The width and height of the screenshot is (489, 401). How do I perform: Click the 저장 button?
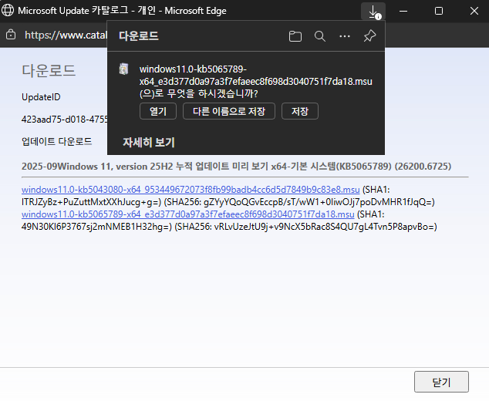tap(300, 111)
